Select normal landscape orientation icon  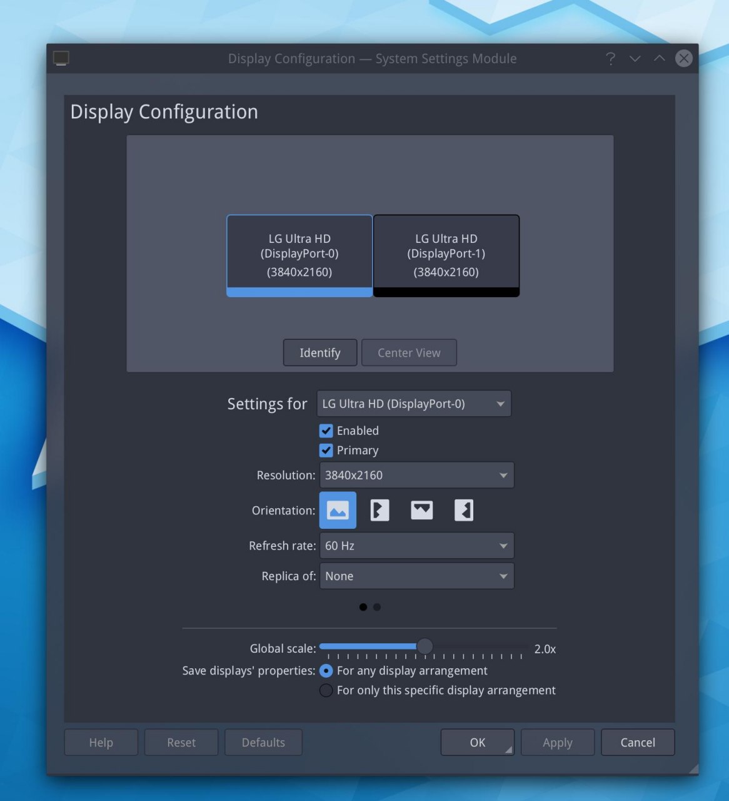338,510
